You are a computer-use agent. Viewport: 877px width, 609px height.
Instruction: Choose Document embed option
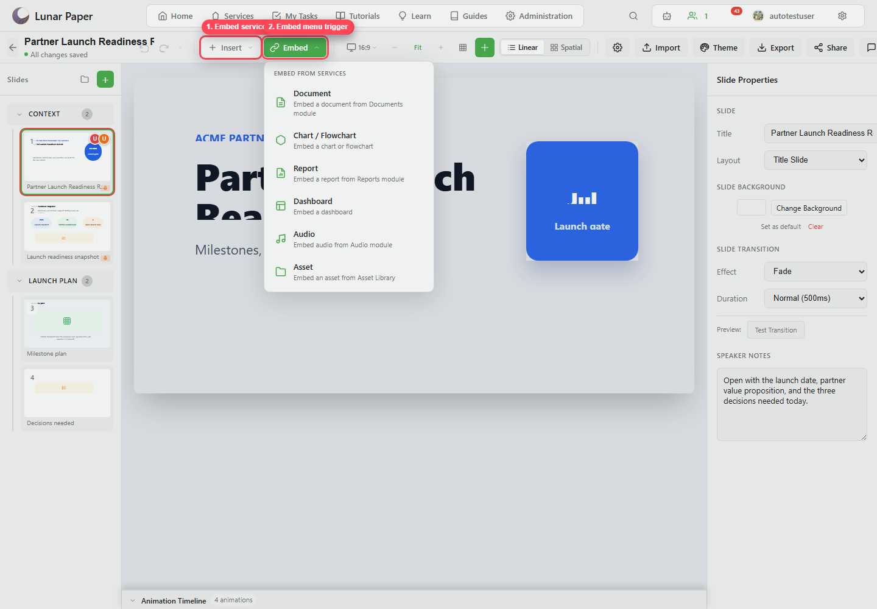[x=349, y=104]
